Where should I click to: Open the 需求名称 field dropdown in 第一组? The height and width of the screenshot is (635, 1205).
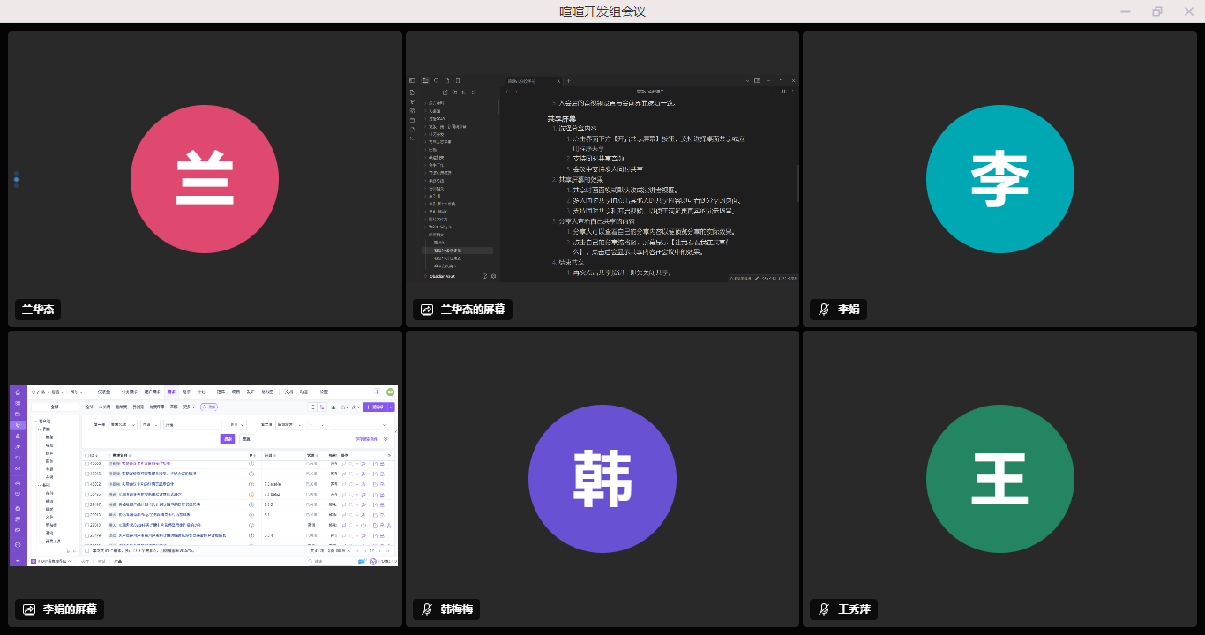(x=123, y=425)
